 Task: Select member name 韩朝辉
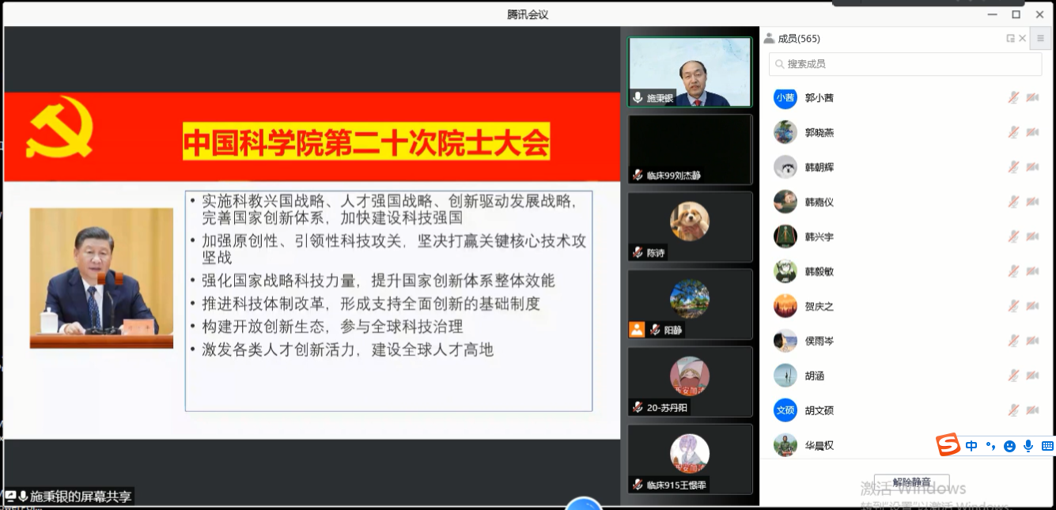(819, 168)
